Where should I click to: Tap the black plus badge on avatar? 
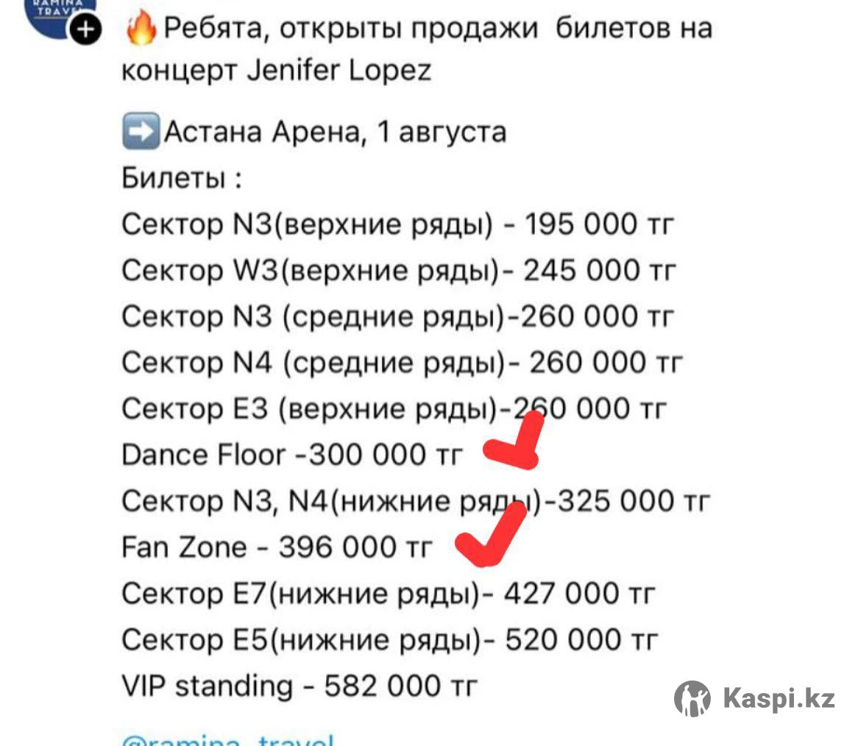coord(85,29)
